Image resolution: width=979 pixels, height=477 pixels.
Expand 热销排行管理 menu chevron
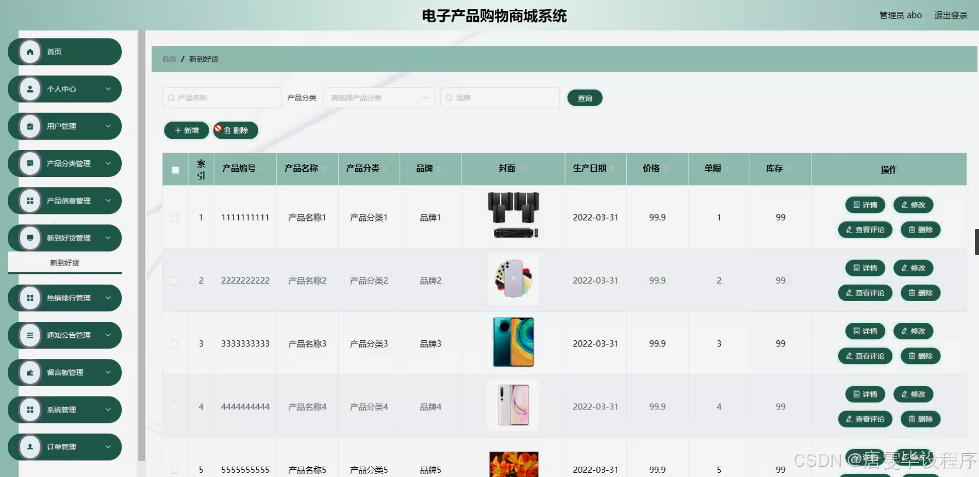[108, 298]
